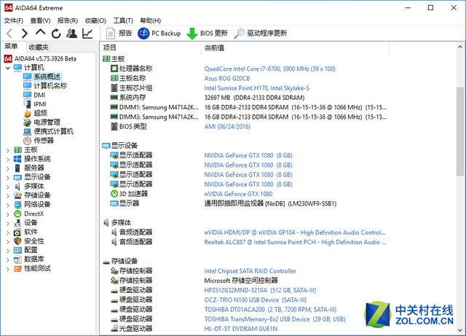
Task: Click BIOS 更新 toolbar button
Action: pyautogui.click(x=207, y=34)
